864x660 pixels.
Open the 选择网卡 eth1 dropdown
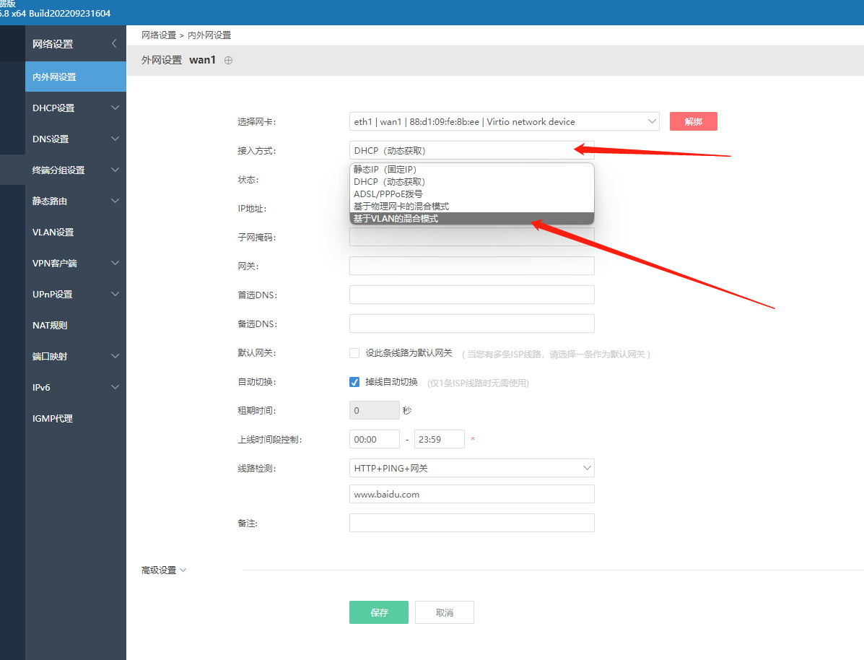pos(505,121)
